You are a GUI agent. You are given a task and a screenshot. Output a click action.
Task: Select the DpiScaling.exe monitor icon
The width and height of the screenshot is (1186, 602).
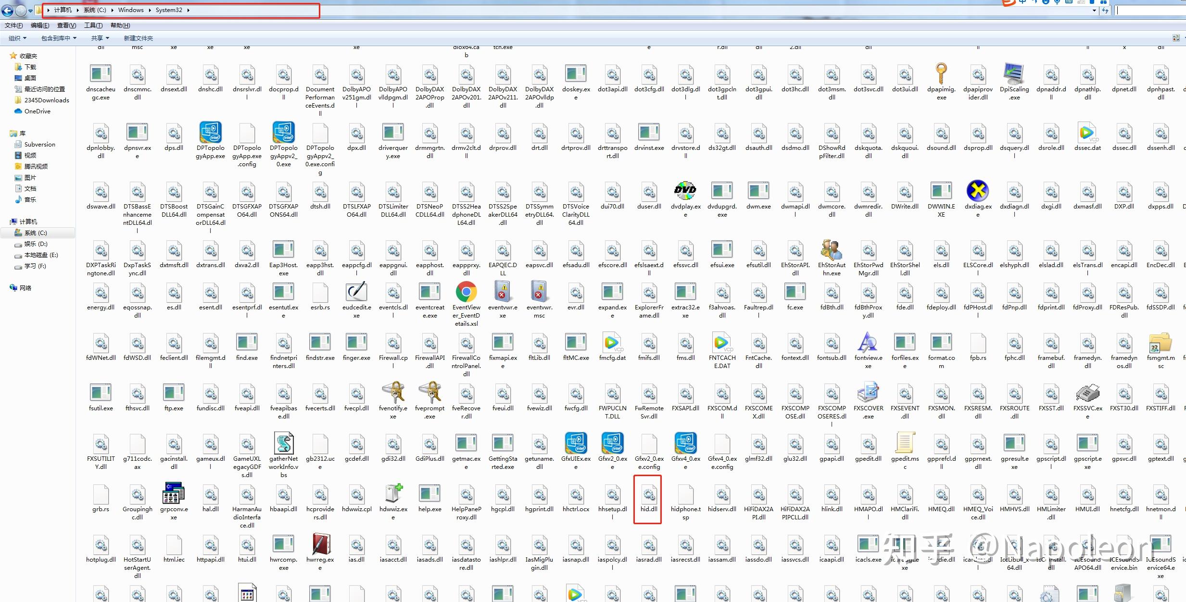point(1014,74)
